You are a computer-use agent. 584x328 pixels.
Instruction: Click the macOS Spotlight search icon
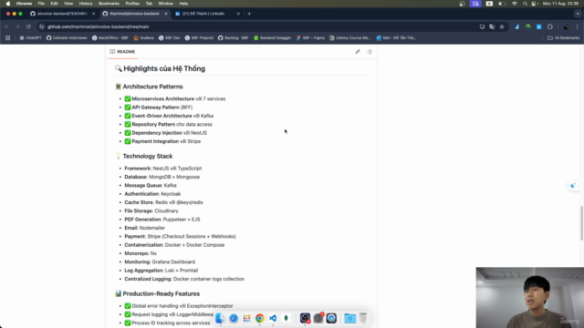point(525,4)
